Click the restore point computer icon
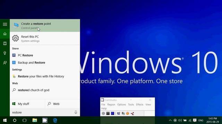Image resolution: width=222 pixels, height=124 pixels. 16,25
